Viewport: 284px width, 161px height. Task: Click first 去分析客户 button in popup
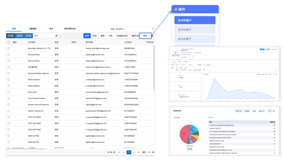tap(195, 20)
